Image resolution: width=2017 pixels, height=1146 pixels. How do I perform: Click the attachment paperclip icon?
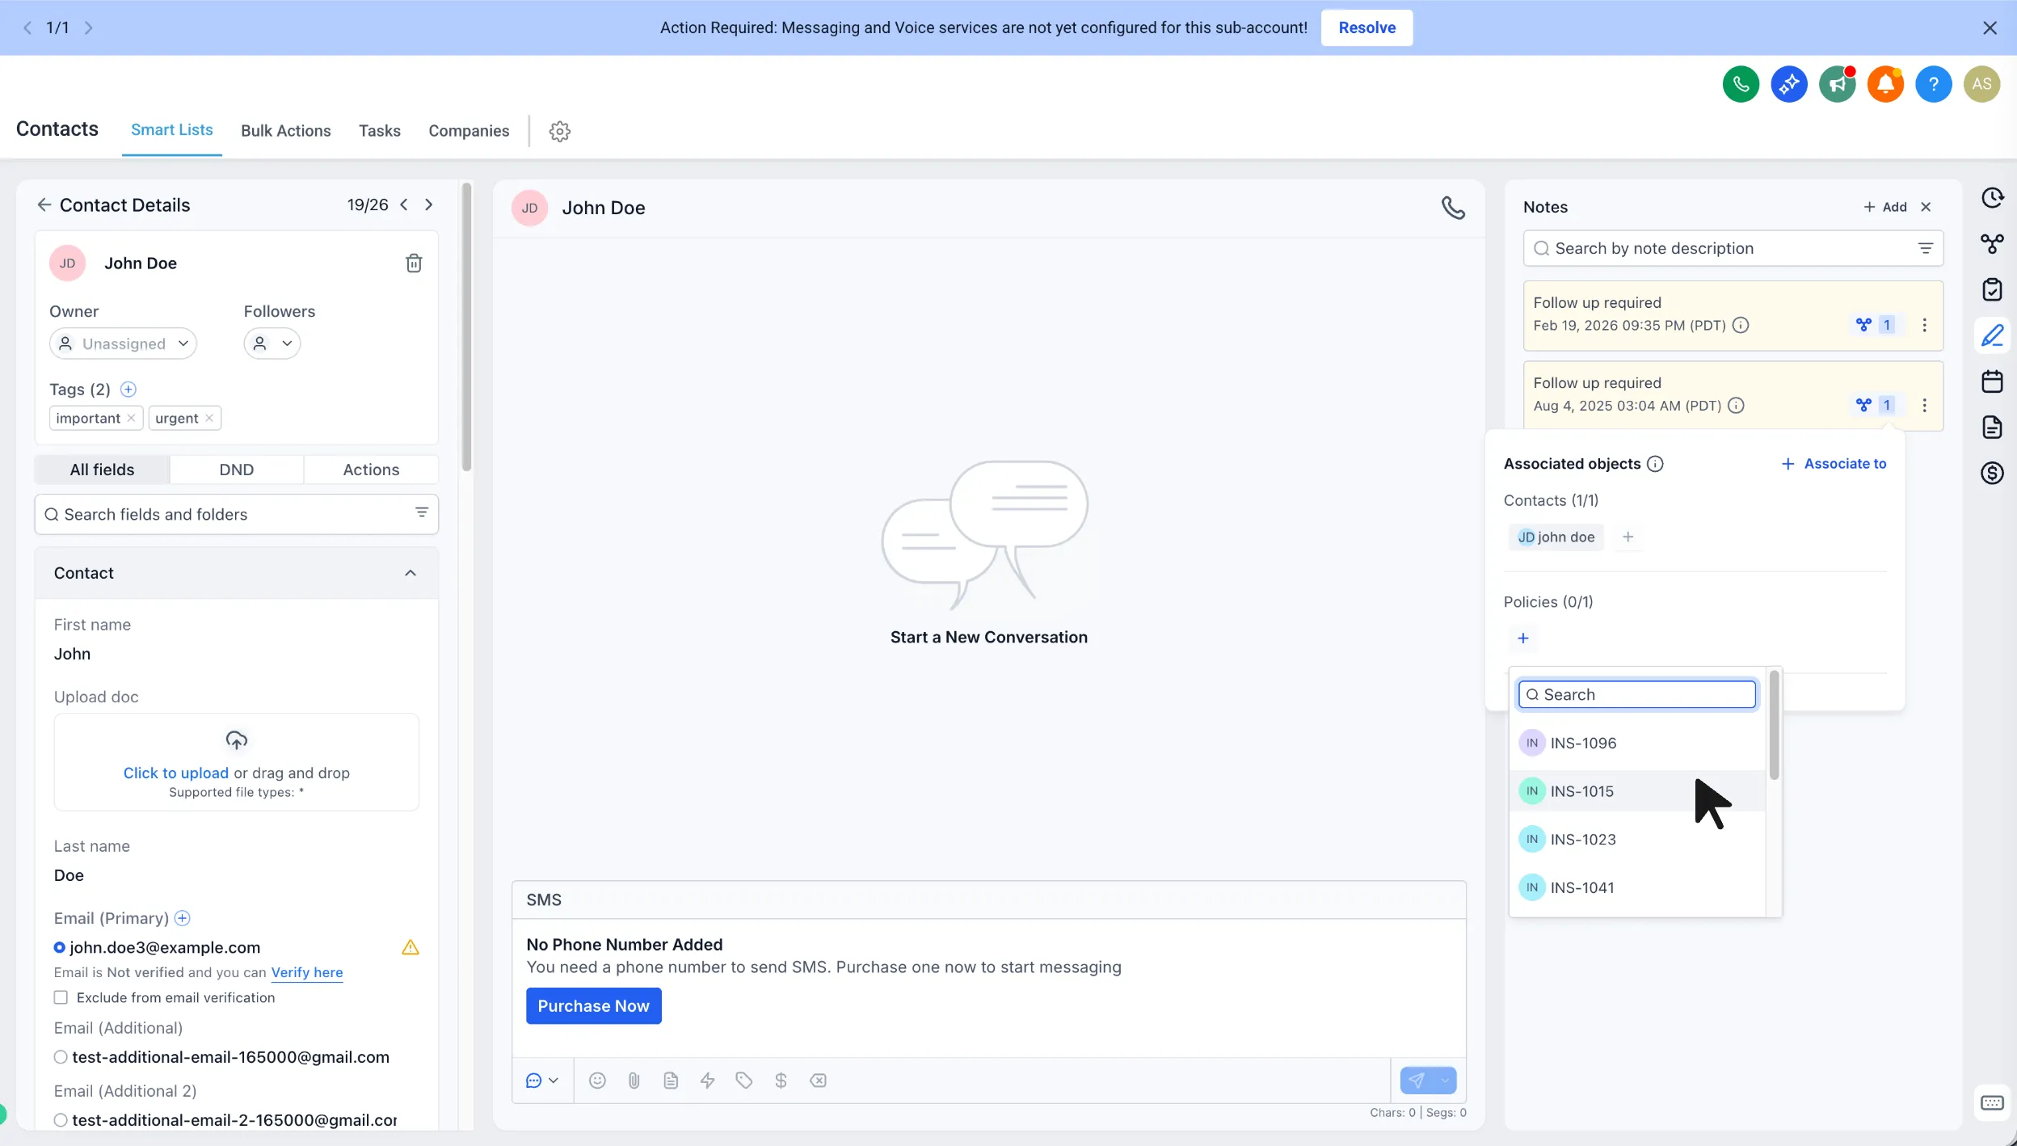click(x=634, y=1081)
